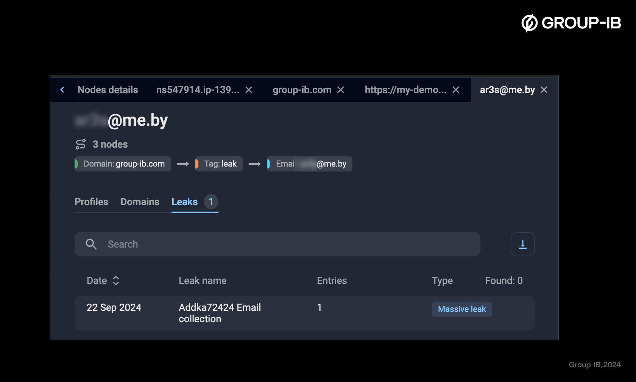Open the Domains tab
This screenshot has height=382, width=636.
(140, 202)
